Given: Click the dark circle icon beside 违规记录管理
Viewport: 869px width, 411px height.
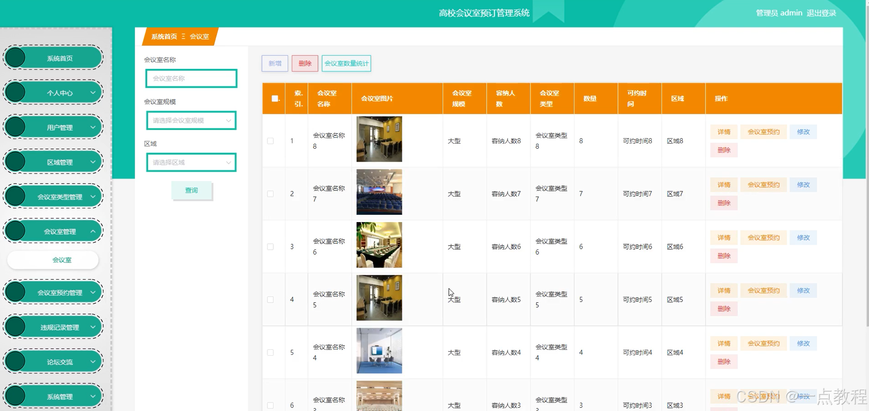Looking at the screenshot, I should (x=16, y=327).
